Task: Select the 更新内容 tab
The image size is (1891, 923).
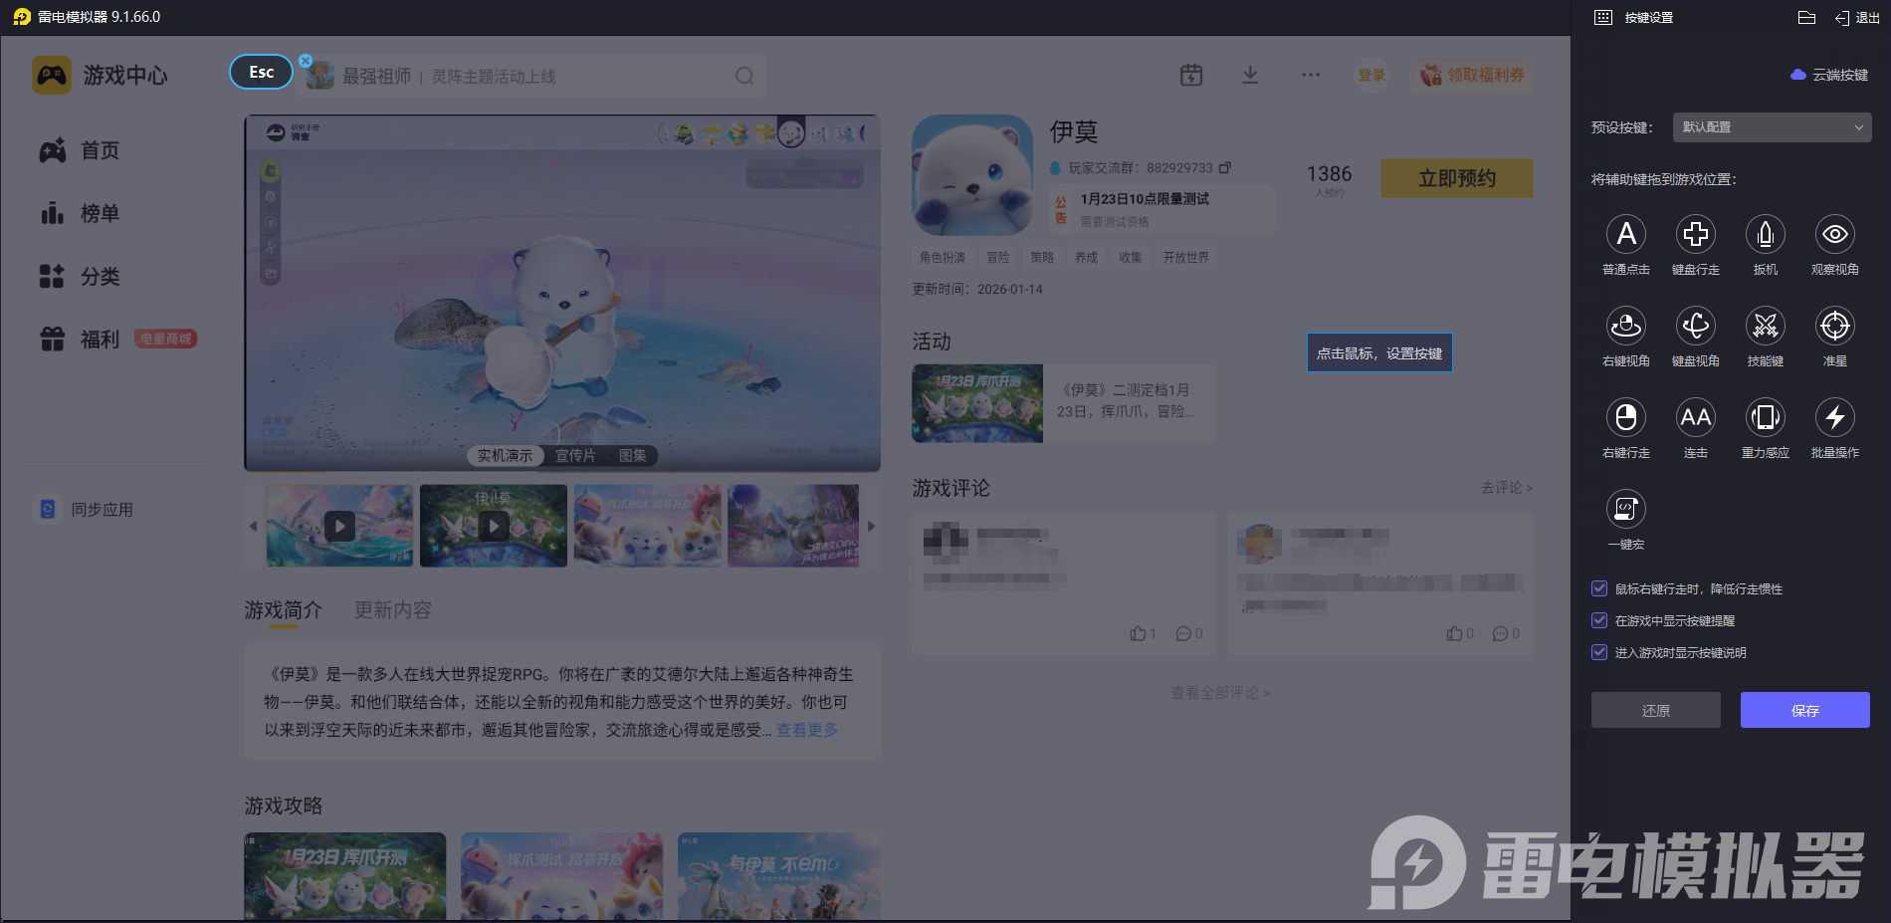Action: pos(393,609)
